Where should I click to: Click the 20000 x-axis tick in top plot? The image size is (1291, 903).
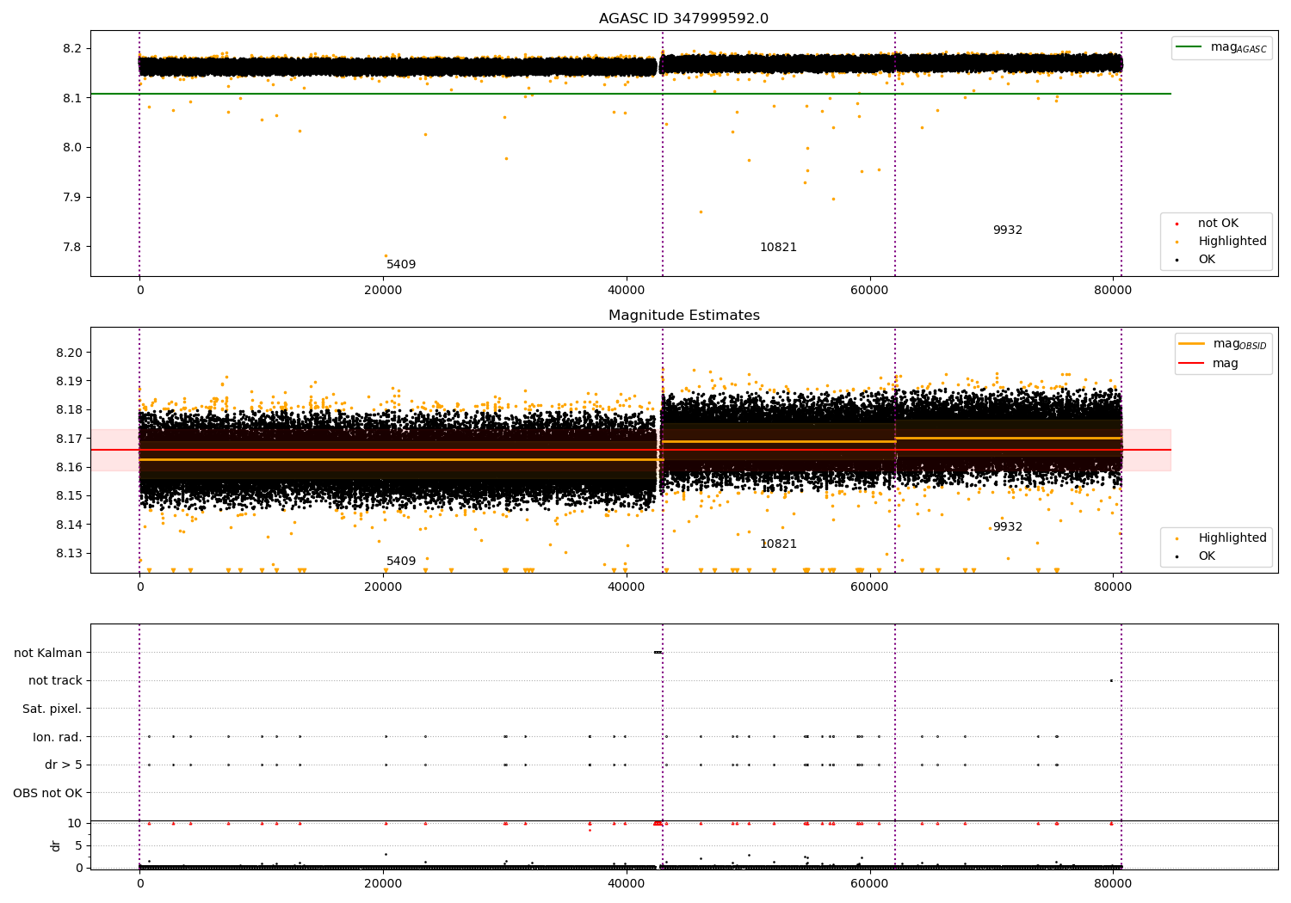(x=383, y=290)
